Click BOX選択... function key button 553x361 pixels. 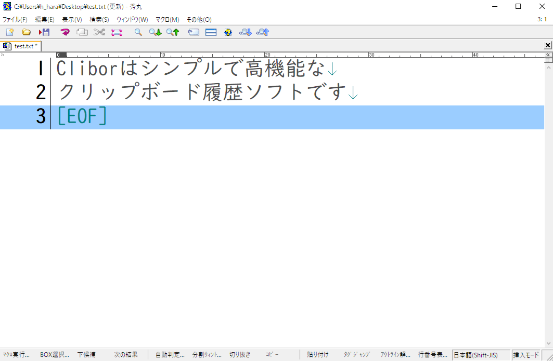tap(54, 355)
